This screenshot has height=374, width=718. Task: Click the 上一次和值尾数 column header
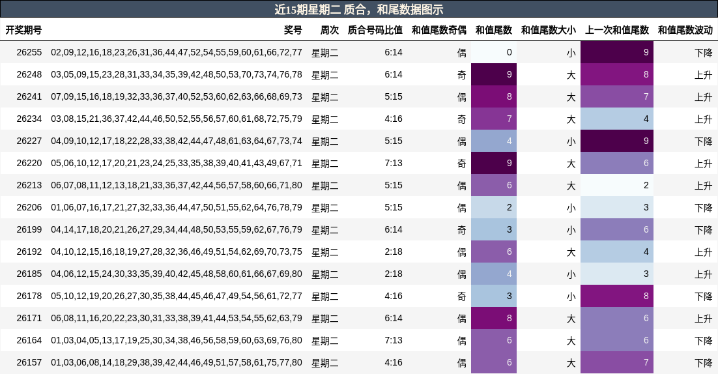click(x=617, y=30)
